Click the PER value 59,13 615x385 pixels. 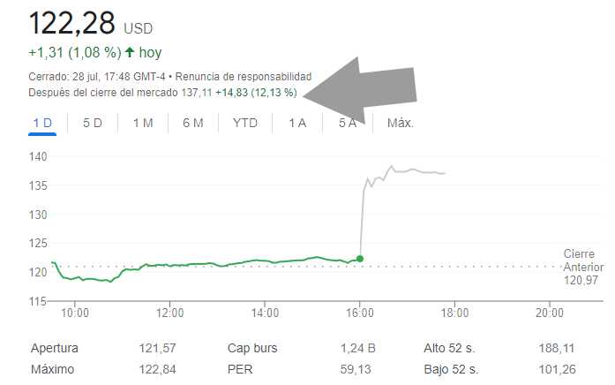(x=356, y=369)
